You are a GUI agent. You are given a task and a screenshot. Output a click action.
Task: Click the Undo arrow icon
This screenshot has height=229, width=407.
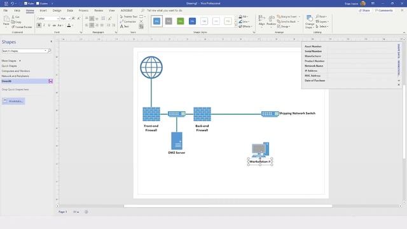coord(12,4)
